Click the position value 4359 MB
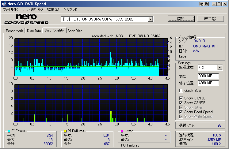The width and height of the screenshot is (229, 149). click(x=214, y=140)
